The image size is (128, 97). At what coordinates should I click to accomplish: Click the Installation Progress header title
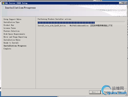[x=20, y=8]
